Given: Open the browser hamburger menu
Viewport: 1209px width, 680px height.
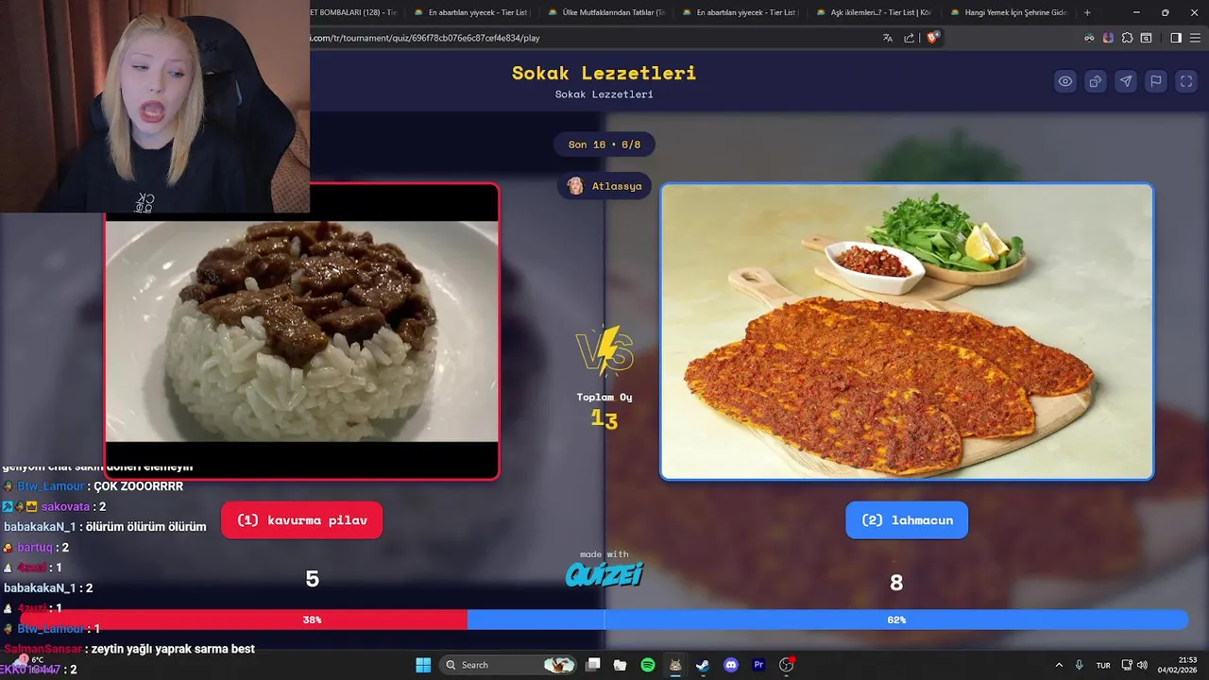Looking at the screenshot, I should tap(1195, 38).
